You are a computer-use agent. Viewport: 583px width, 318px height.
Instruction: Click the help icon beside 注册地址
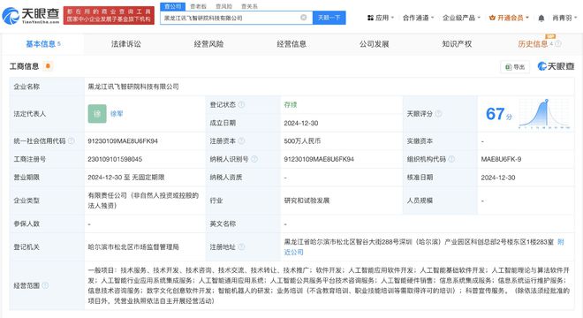[x=241, y=247]
